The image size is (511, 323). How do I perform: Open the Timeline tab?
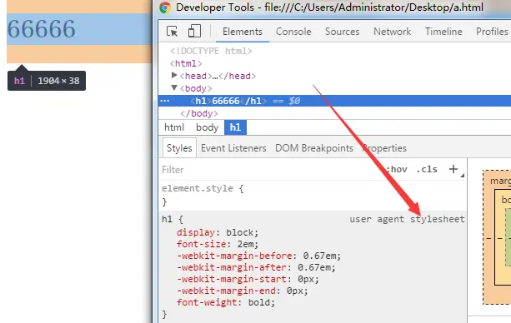(443, 32)
